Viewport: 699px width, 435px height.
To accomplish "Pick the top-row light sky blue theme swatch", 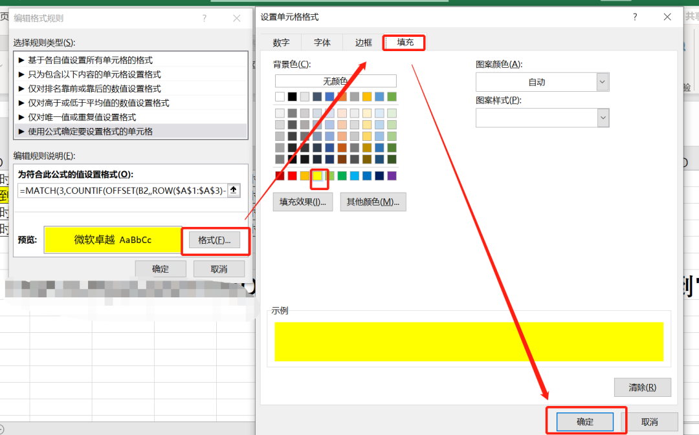I will [379, 96].
